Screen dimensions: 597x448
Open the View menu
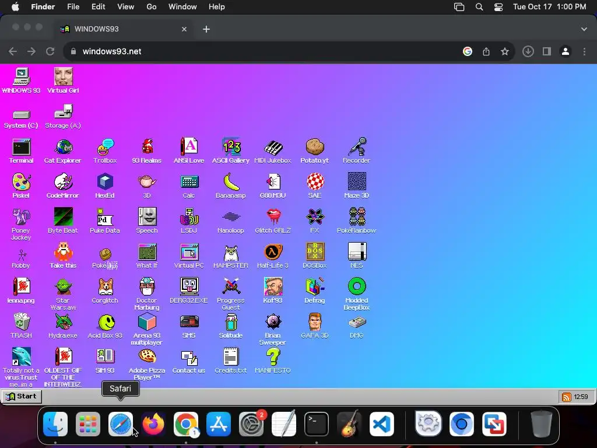coord(126,7)
